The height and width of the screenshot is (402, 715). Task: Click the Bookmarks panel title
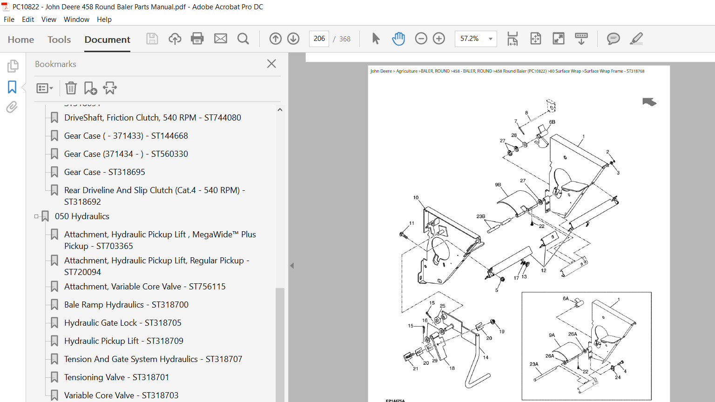tap(55, 64)
